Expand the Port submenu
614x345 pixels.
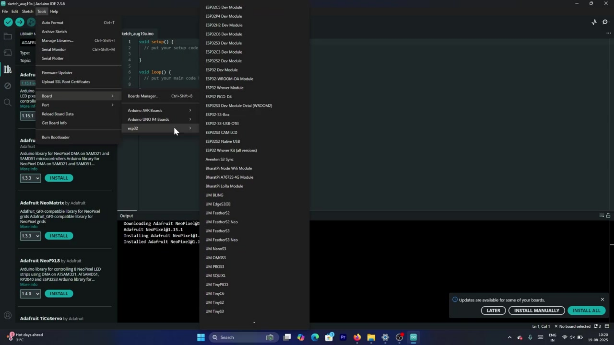(78, 105)
